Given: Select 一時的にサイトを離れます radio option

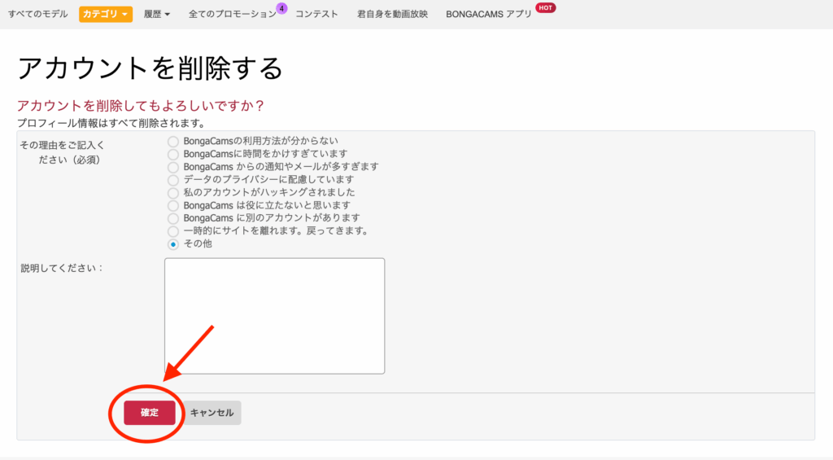Looking at the screenshot, I should 173,231.
